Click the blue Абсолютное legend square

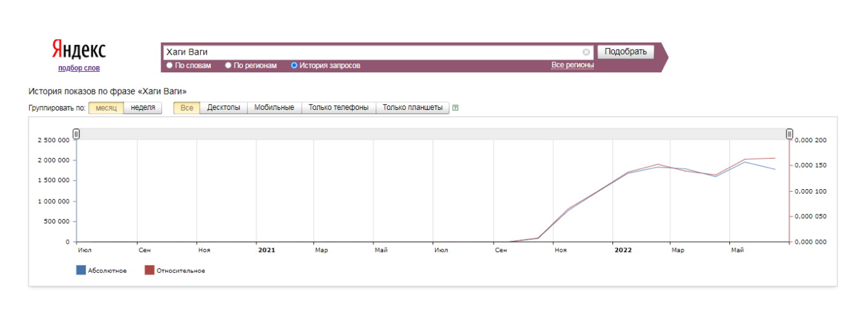[x=81, y=270]
